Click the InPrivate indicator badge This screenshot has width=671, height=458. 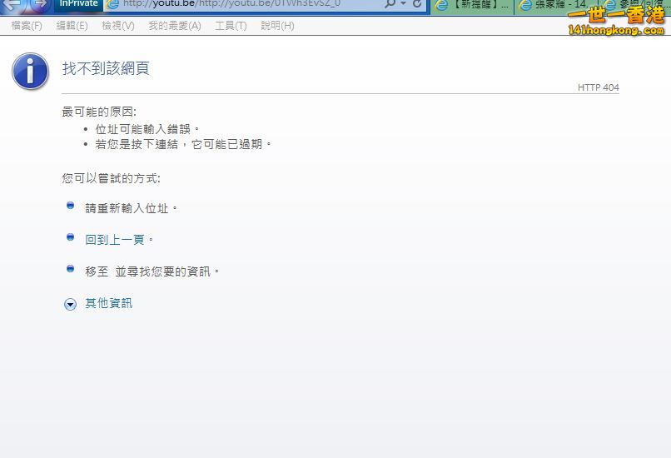coord(78,3)
